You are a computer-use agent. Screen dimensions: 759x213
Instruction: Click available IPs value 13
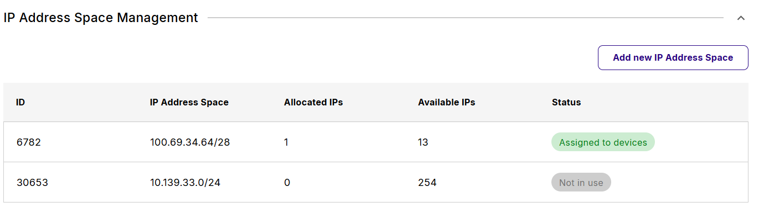[423, 142]
